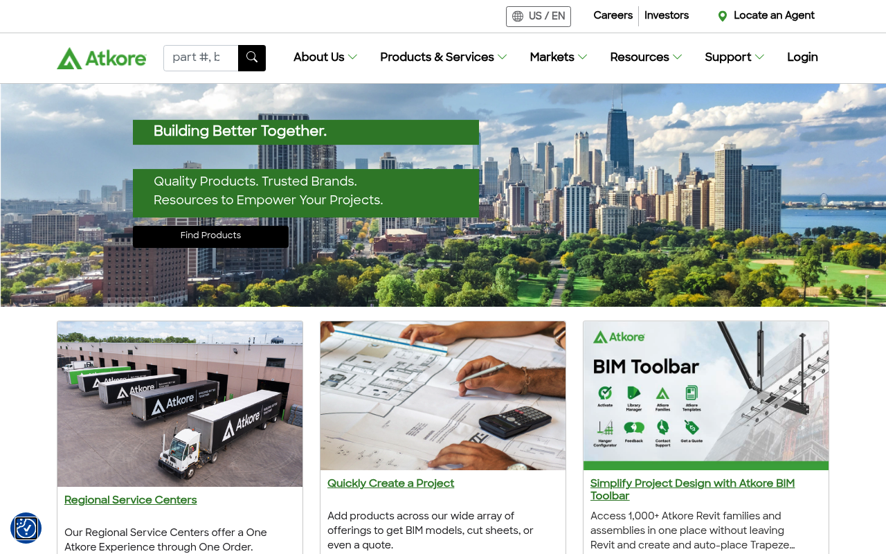Screen dimensions: 886x554
Task: Expand the Products & Services menu
Action: click(444, 57)
